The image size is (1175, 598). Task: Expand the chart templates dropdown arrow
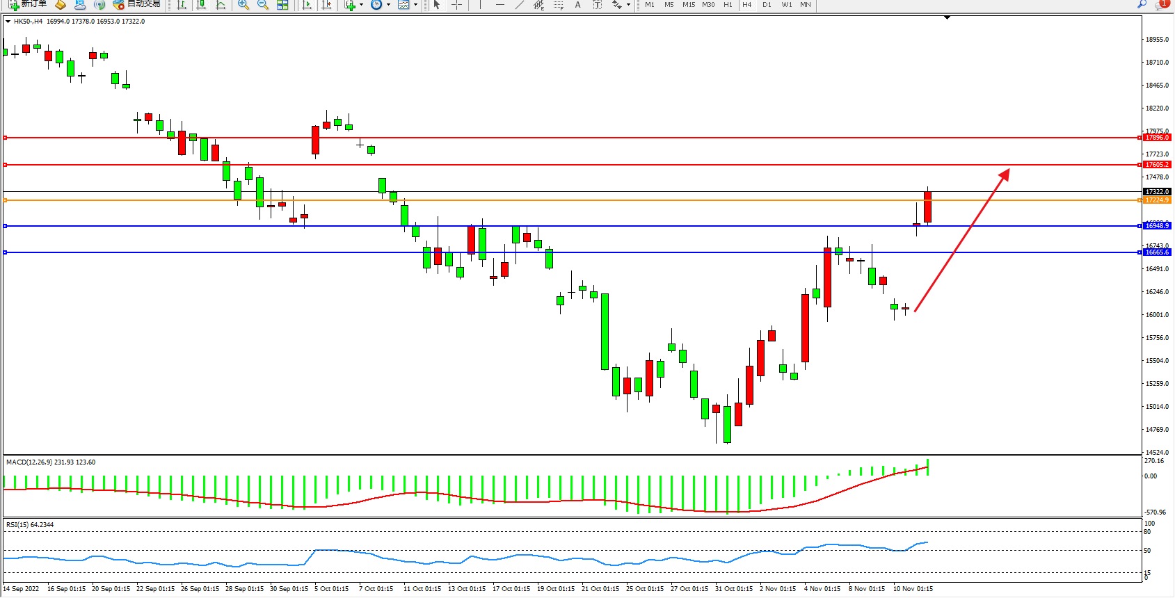point(415,5)
